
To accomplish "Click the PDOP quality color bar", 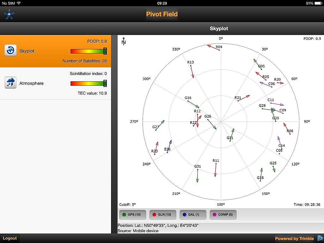I will (x=88, y=51).
